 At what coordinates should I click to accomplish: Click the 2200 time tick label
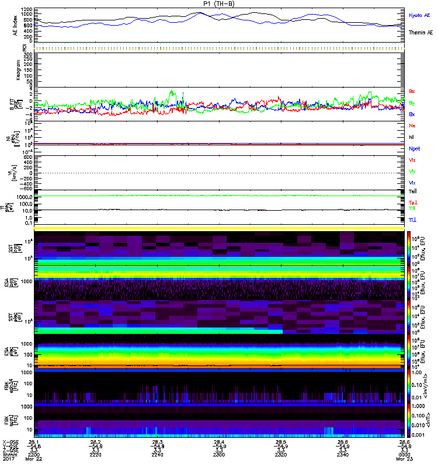[34, 455]
